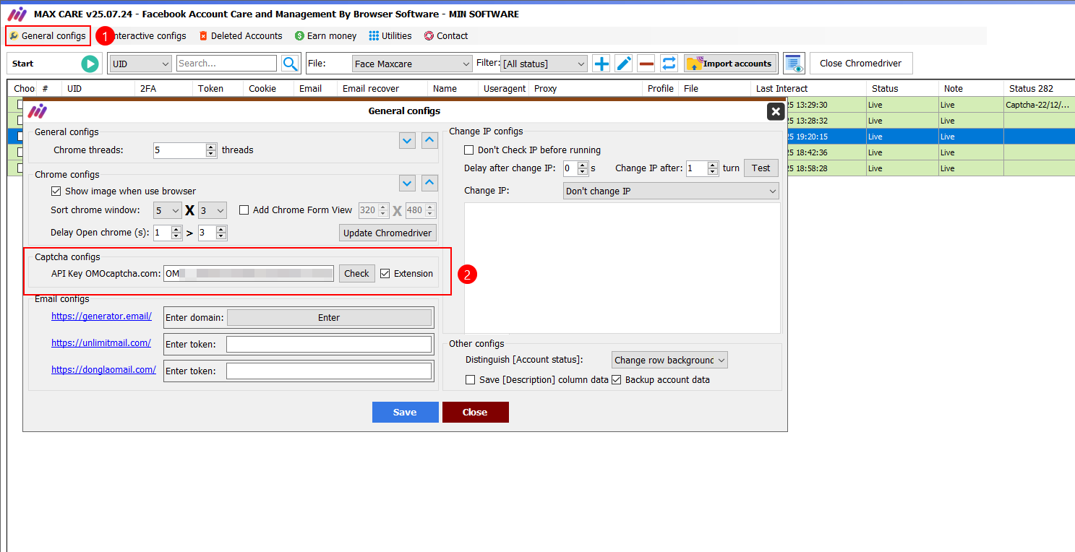Open Sort chrome window columns dropdown 5
Screen dimensions: 1075x552
pos(168,211)
